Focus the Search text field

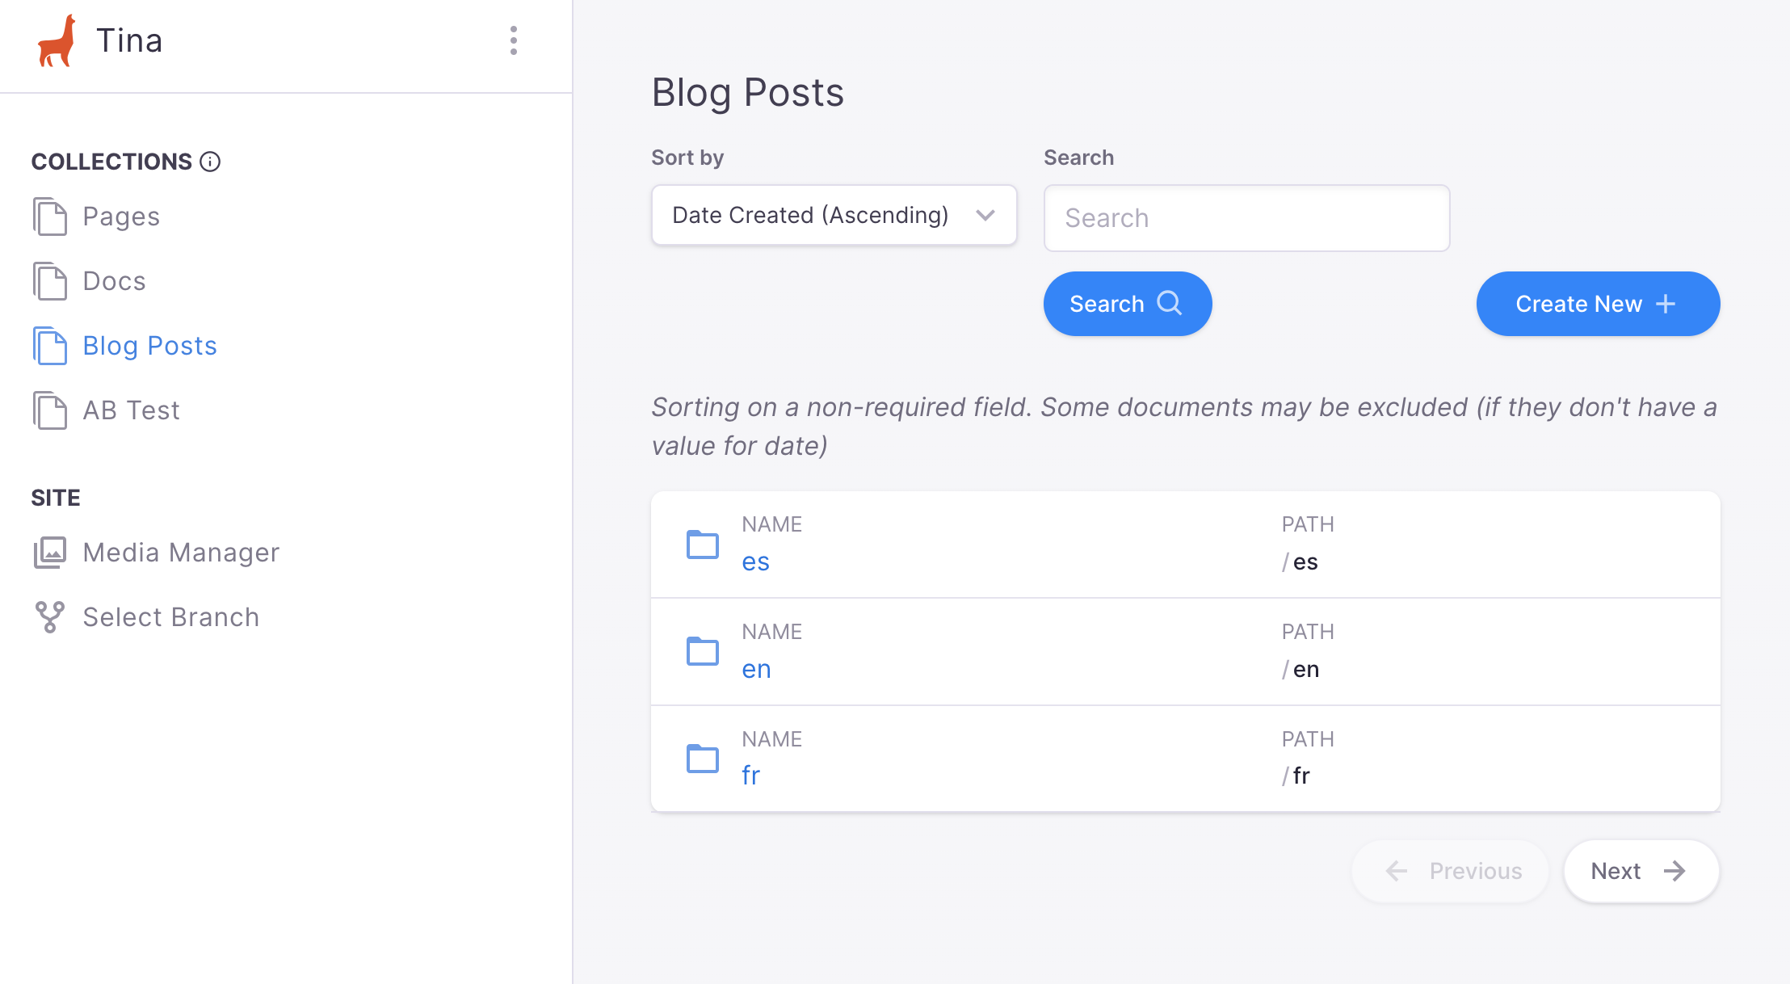[1246, 218]
